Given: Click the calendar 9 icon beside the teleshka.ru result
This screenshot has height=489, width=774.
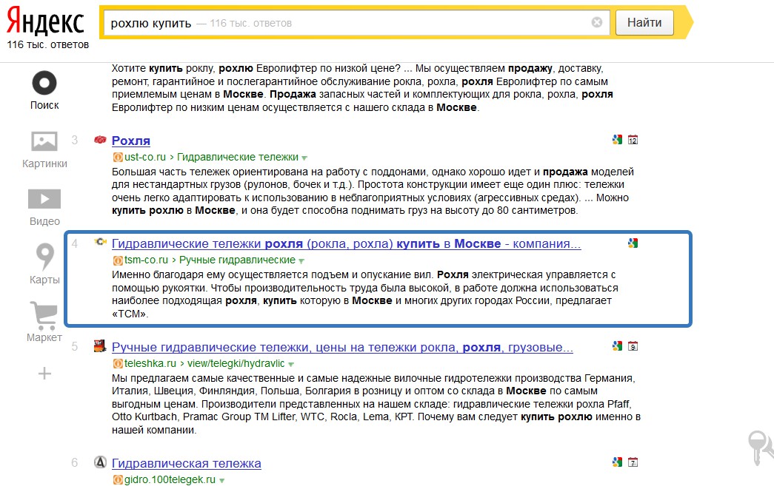Looking at the screenshot, I should [x=633, y=346].
